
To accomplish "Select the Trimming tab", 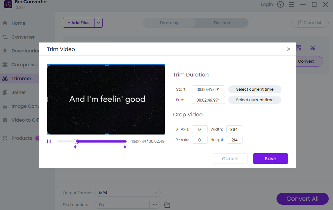I will (x=169, y=23).
